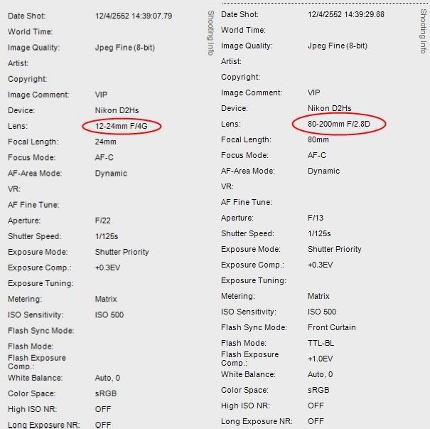The height and width of the screenshot is (429, 430).
Task: Select the right vertical Shooting Info tab
Action: [x=424, y=31]
